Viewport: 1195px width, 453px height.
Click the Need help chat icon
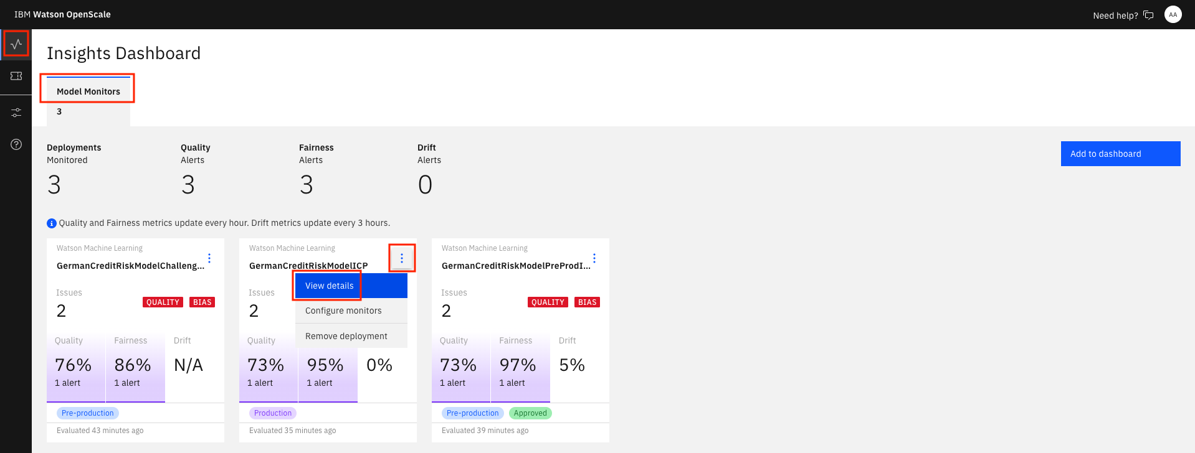[1148, 15]
